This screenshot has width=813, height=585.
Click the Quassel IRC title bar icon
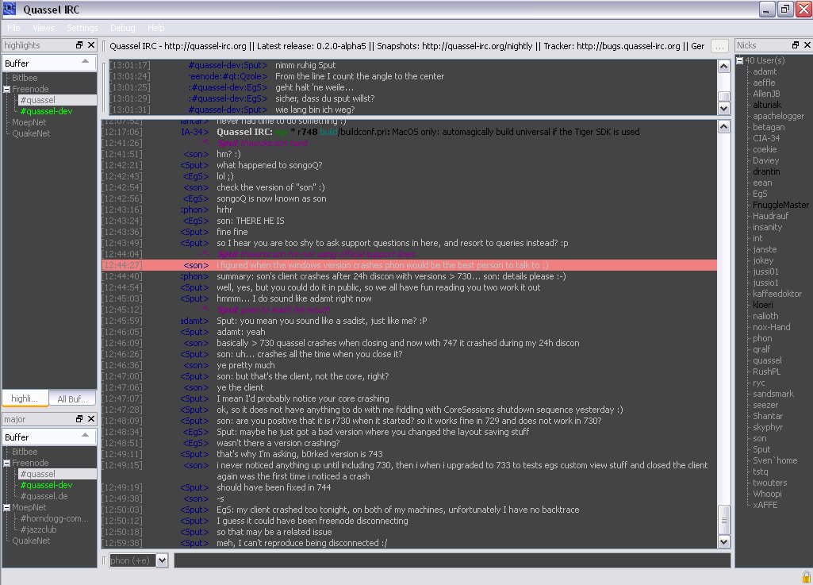click(10, 9)
